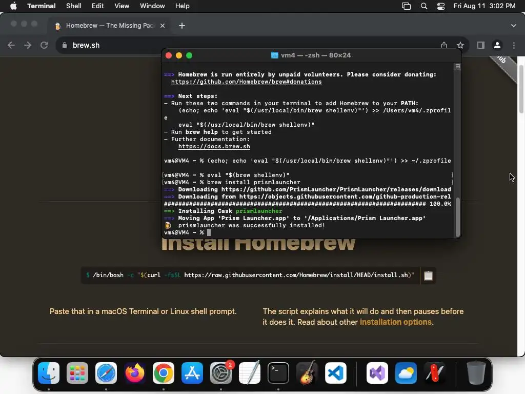Open TextEdit from the Dock

tap(250, 372)
